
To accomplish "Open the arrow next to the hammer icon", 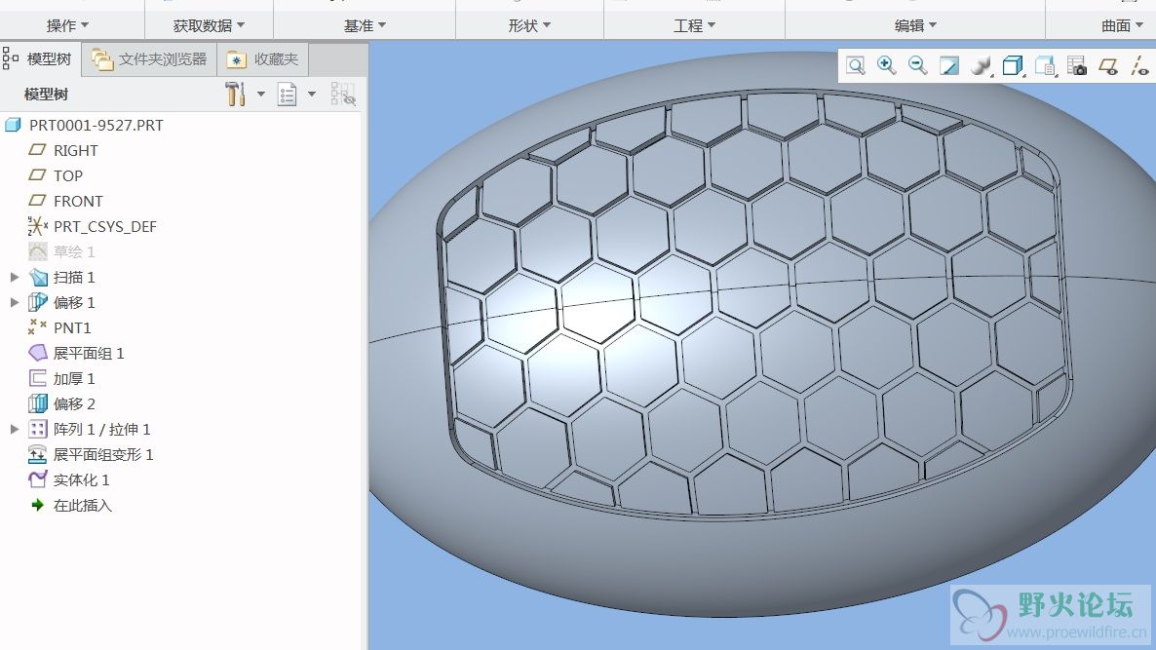I will pos(261,95).
